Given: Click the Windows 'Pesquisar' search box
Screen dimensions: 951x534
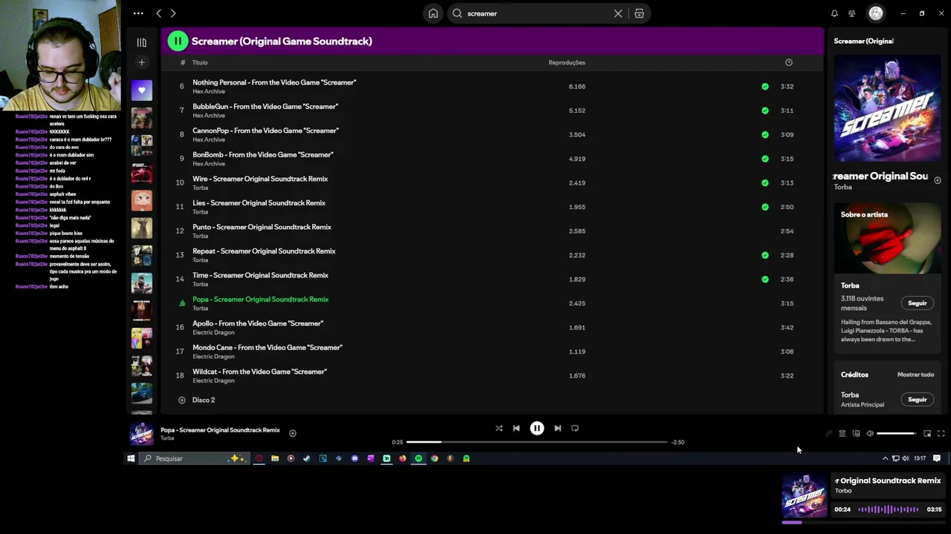Looking at the screenshot, I should [193, 458].
